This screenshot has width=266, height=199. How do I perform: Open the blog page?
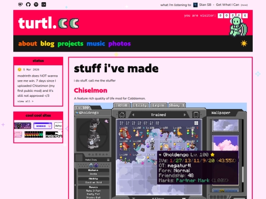point(47,44)
